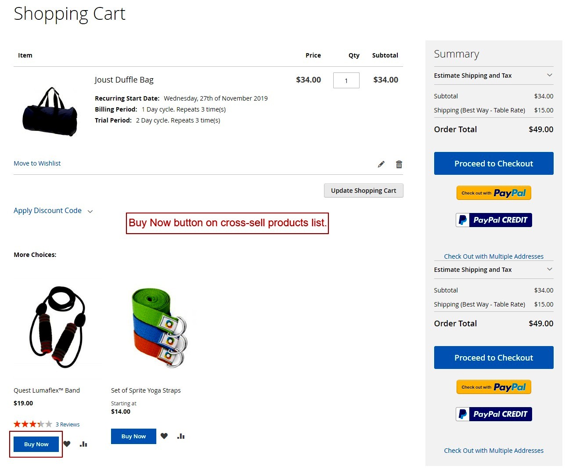Click compare chart icon for Sprite Yoga Straps
Viewport: 576px width, 473px height.
click(181, 436)
